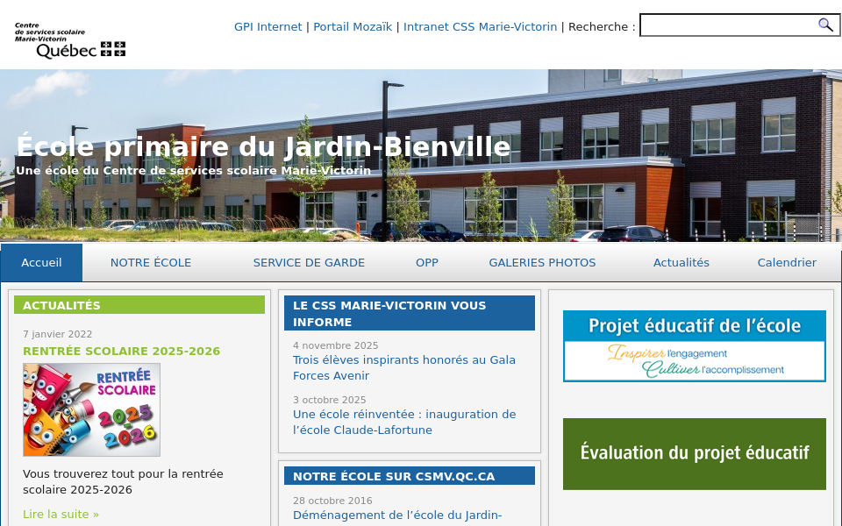Open the OPP page

click(x=427, y=262)
